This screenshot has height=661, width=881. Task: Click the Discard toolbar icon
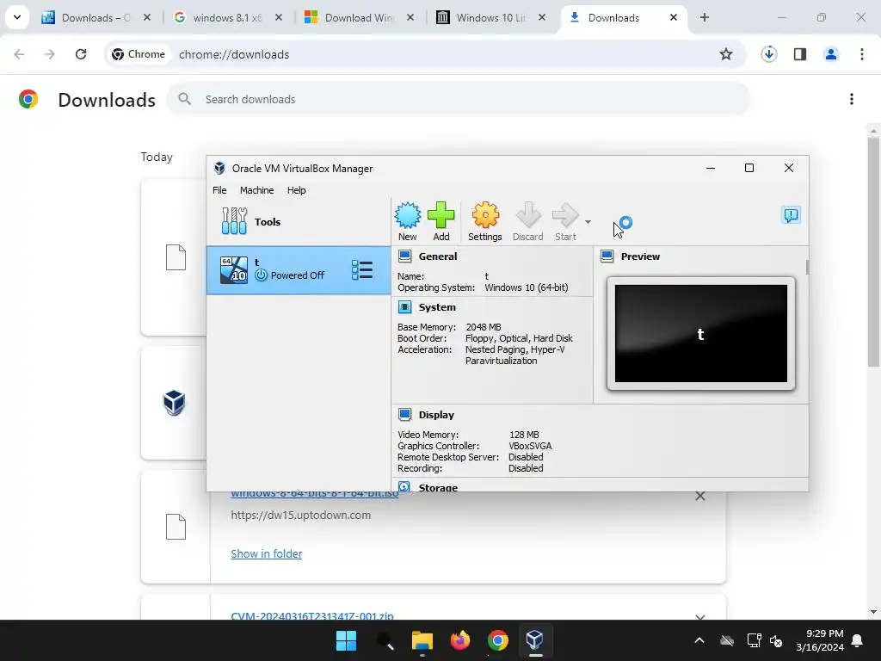pos(527,221)
